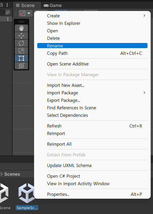Select Find References In Scene
Viewport: 153px width, 214px height.
(92, 108)
